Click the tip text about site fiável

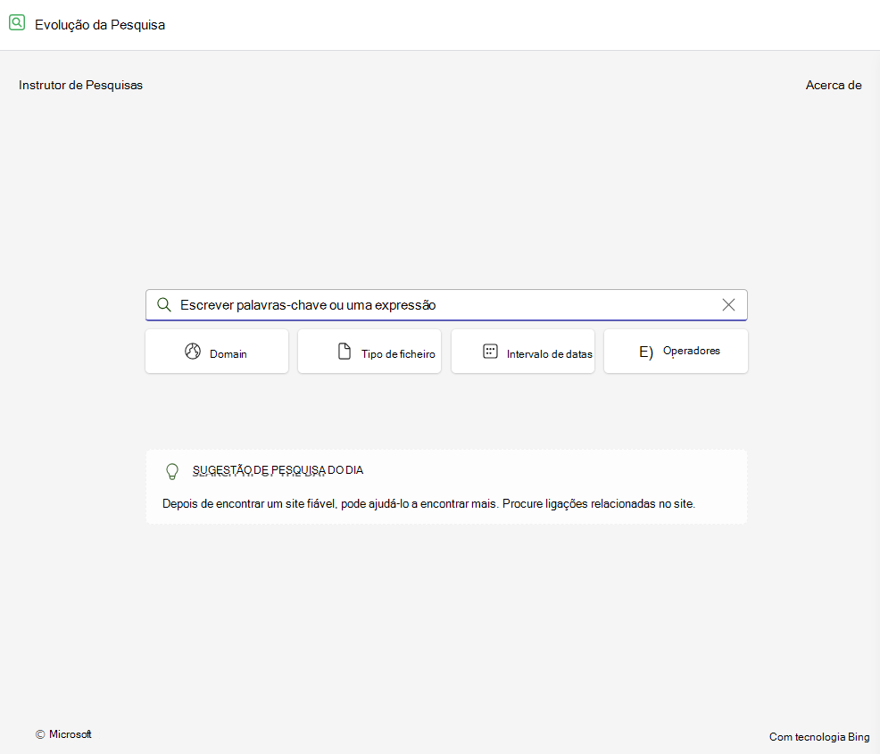[428, 504]
